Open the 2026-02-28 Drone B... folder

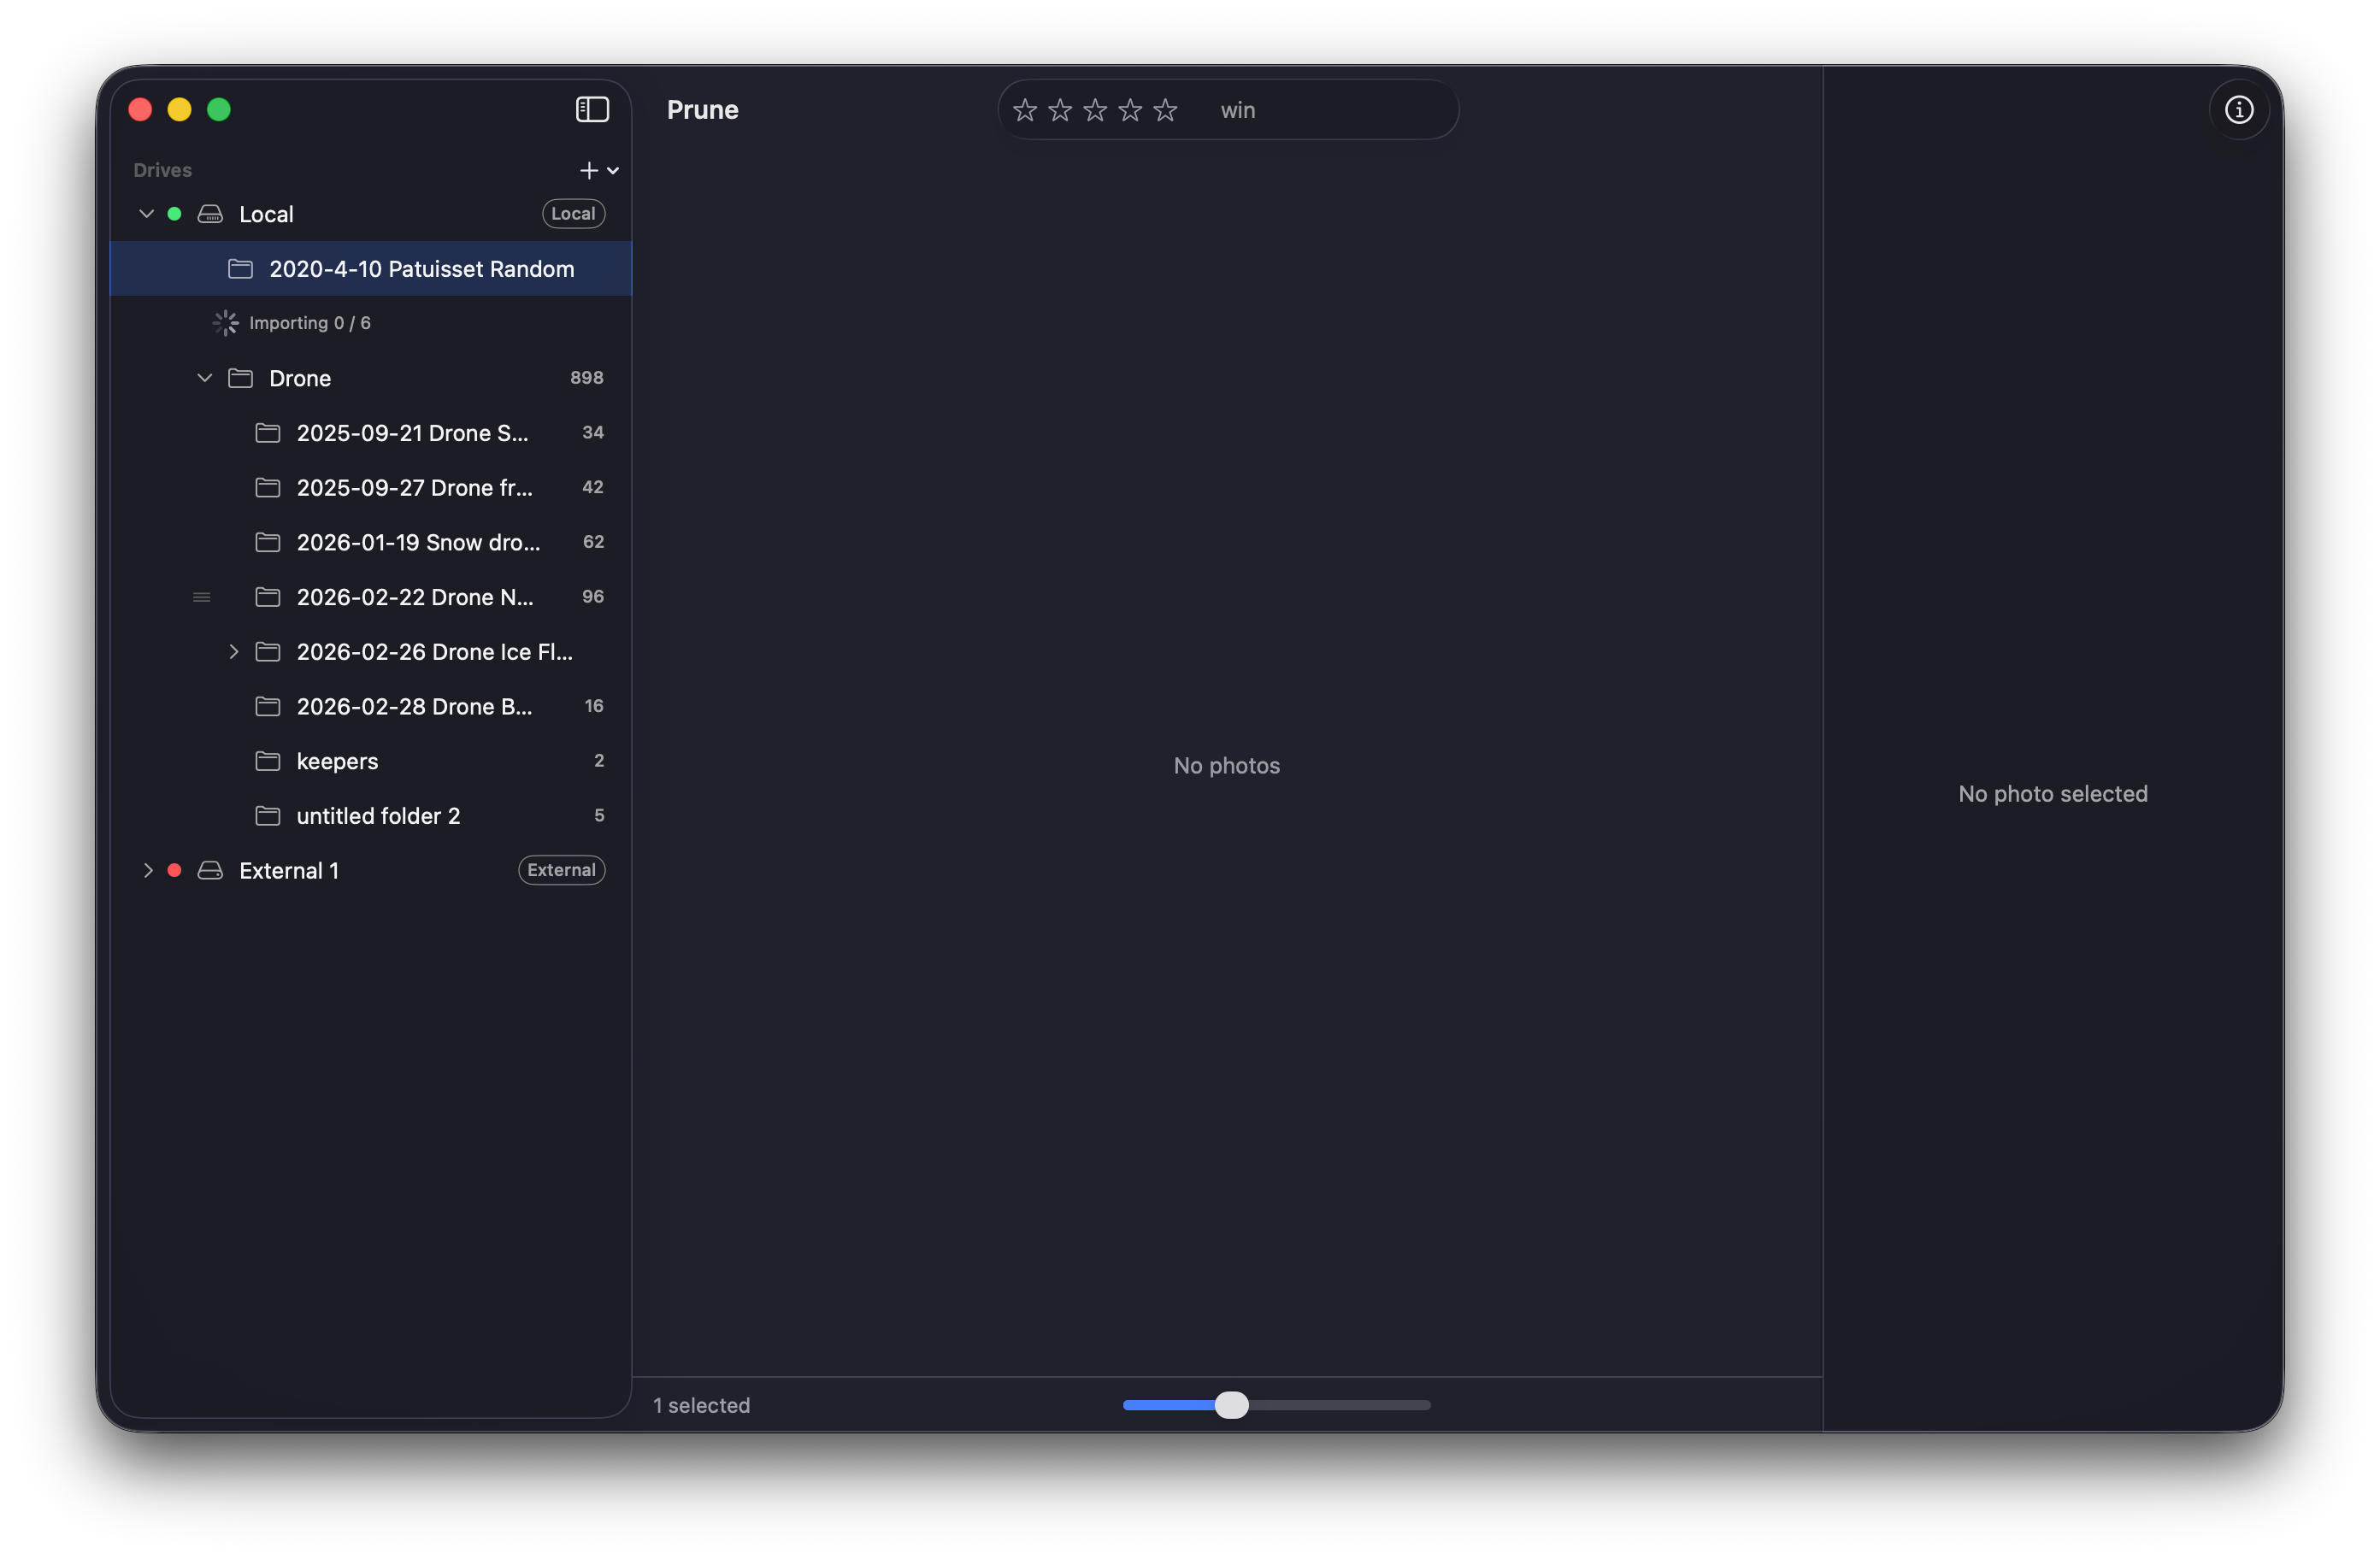[371, 706]
